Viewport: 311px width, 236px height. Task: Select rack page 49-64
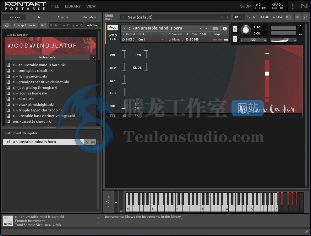[x=277, y=17]
